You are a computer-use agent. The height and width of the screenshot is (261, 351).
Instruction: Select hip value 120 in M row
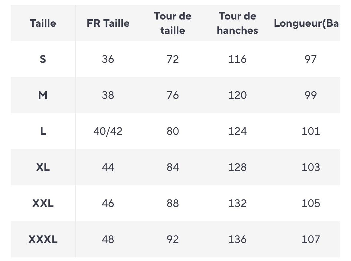point(237,95)
